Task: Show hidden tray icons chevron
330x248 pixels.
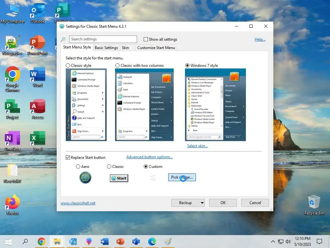Action: pos(273,242)
